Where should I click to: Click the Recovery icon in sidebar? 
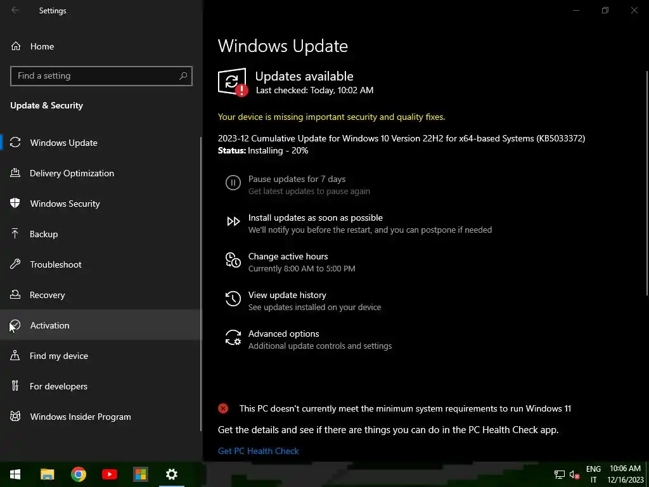[15, 295]
